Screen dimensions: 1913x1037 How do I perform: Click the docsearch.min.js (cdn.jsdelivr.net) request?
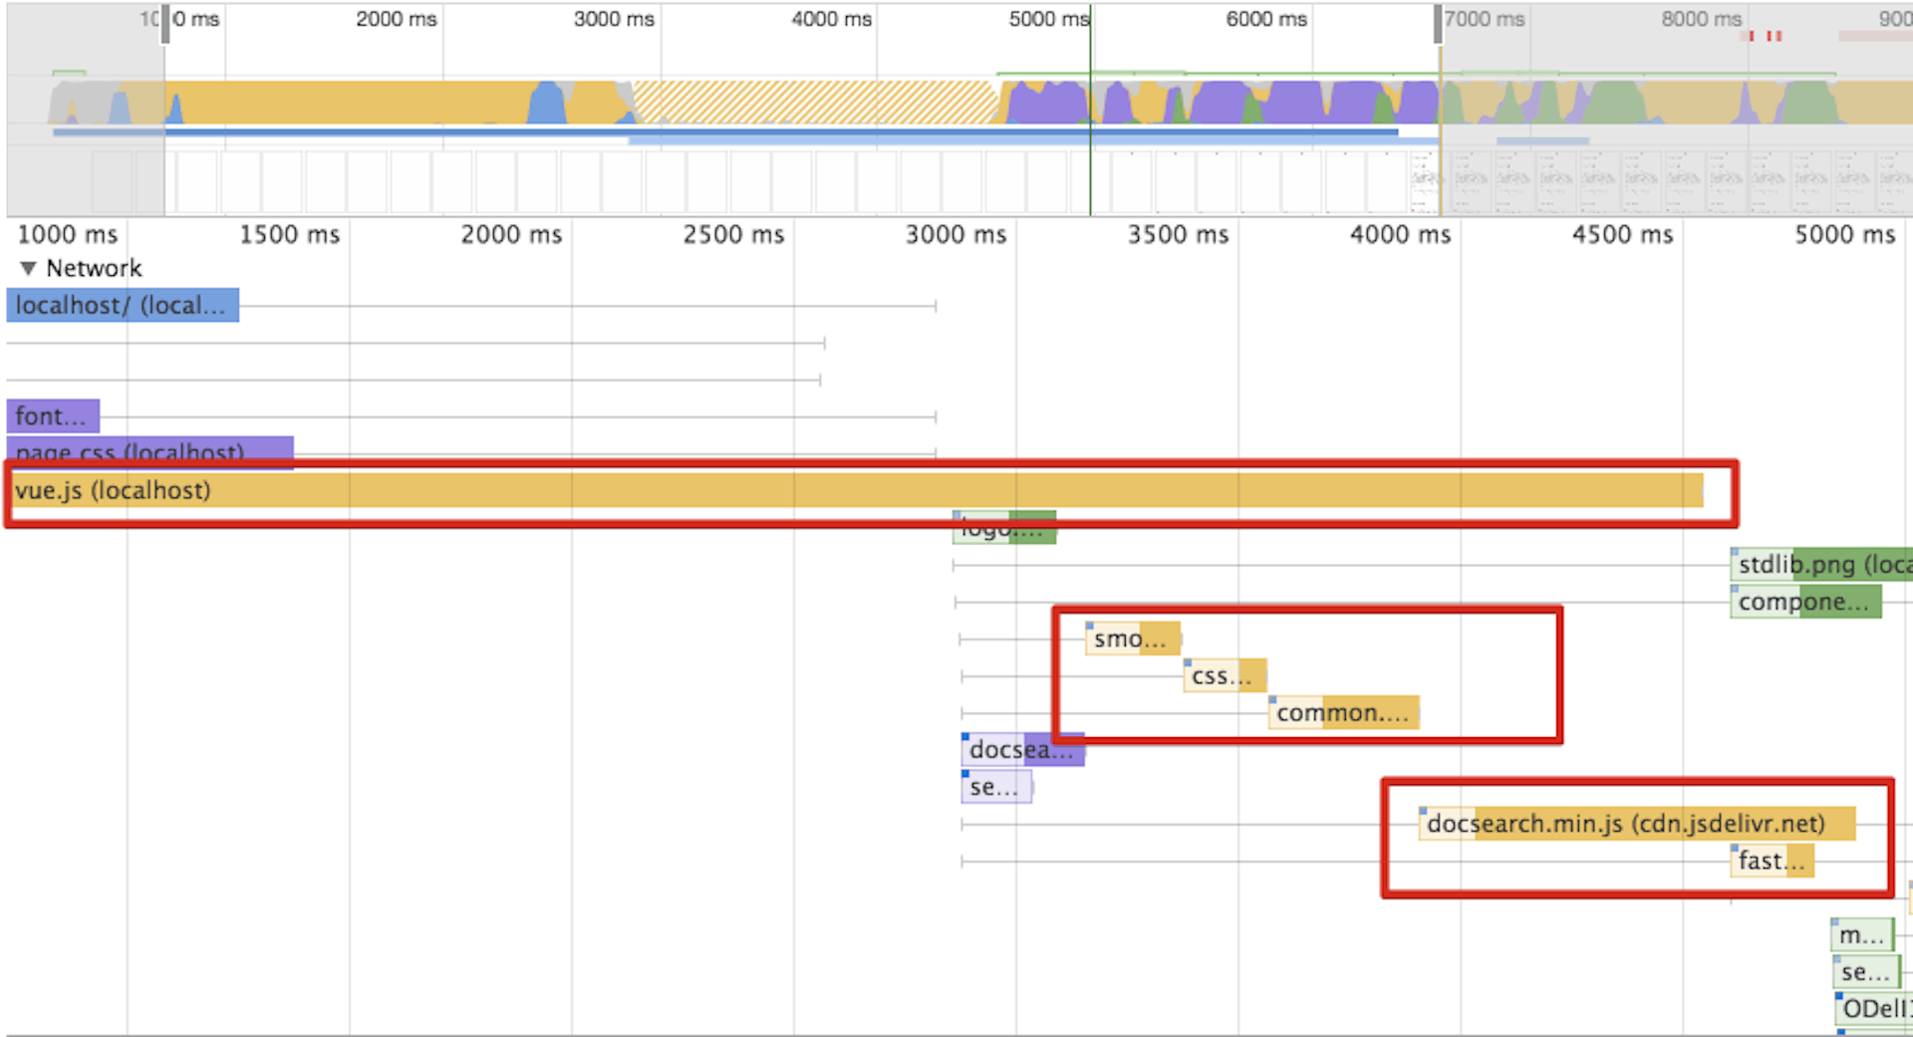tap(1637, 824)
